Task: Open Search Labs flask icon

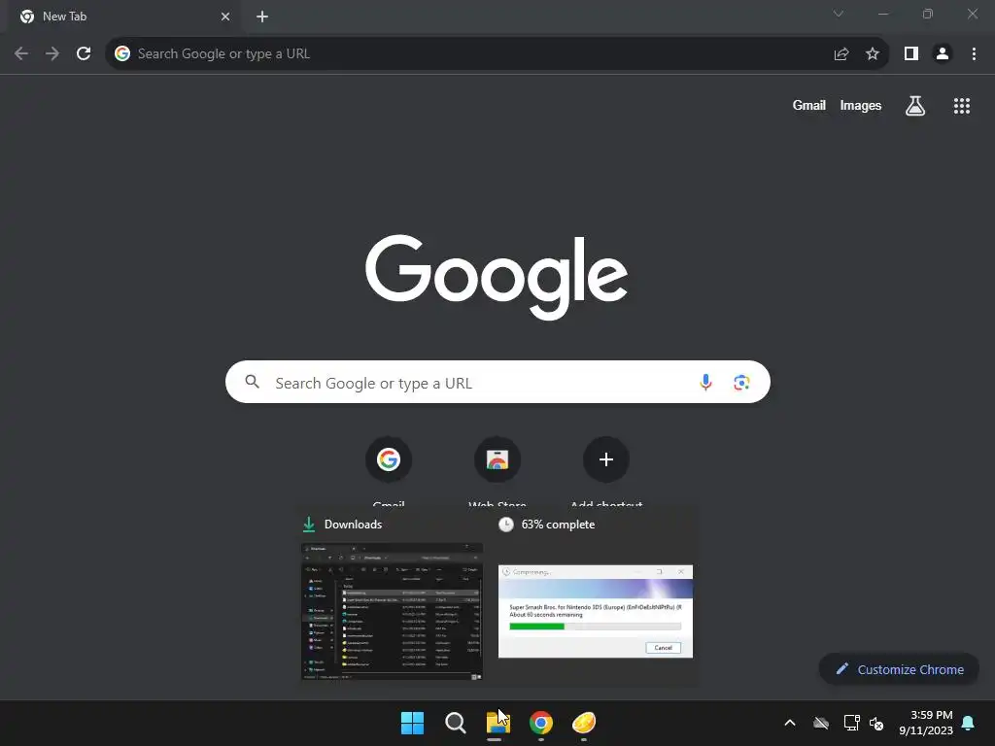Action: [915, 105]
